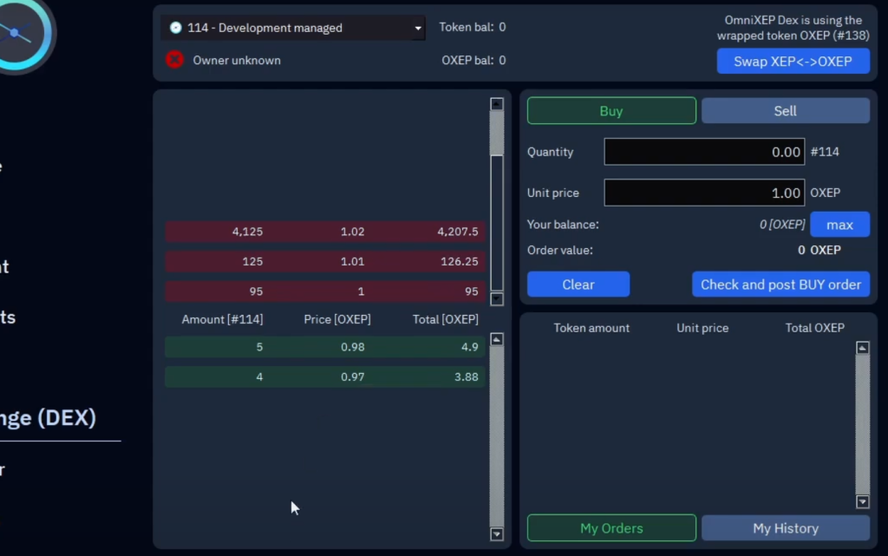Select buy order at price 0.97
Screen dimensions: 888x556
click(x=325, y=376)
